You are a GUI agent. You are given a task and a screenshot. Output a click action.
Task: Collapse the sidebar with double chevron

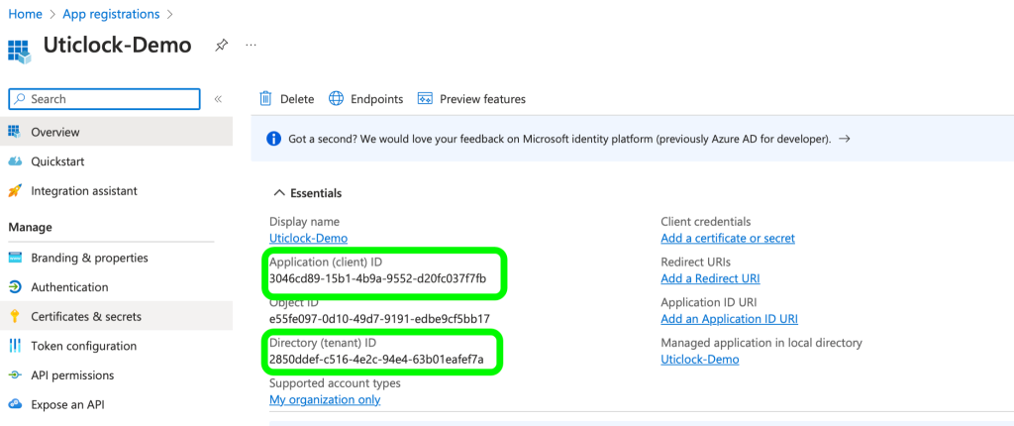point(218,99)
